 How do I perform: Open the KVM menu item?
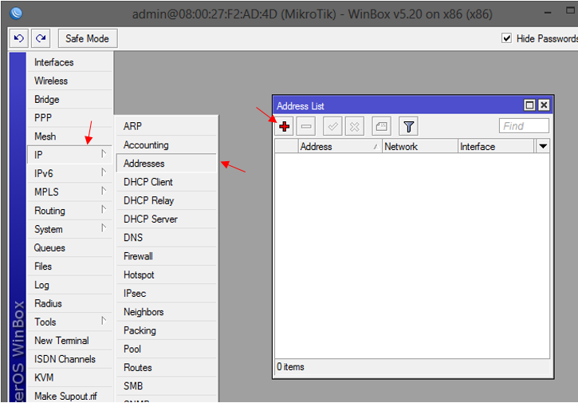tap(69, 377)
